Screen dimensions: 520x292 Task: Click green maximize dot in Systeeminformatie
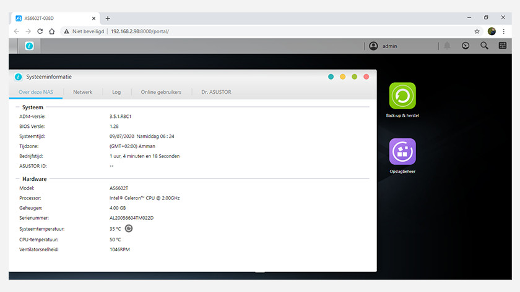355,77
